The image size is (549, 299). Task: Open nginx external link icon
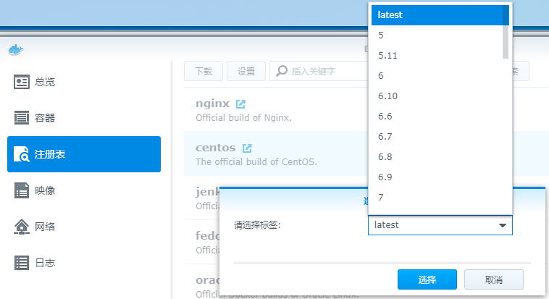point(240,104)
